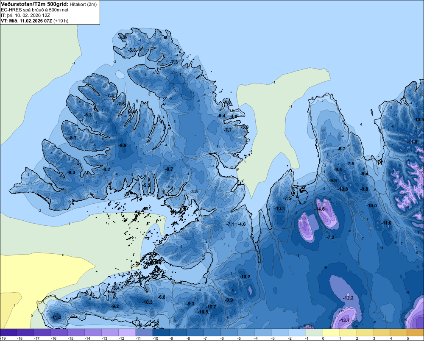Select the legend swatch between -11 and -10
The image size is (424, 341).
point(144,333)
